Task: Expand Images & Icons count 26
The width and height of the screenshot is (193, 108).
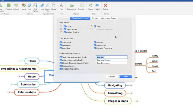Action: coord(137,101)
